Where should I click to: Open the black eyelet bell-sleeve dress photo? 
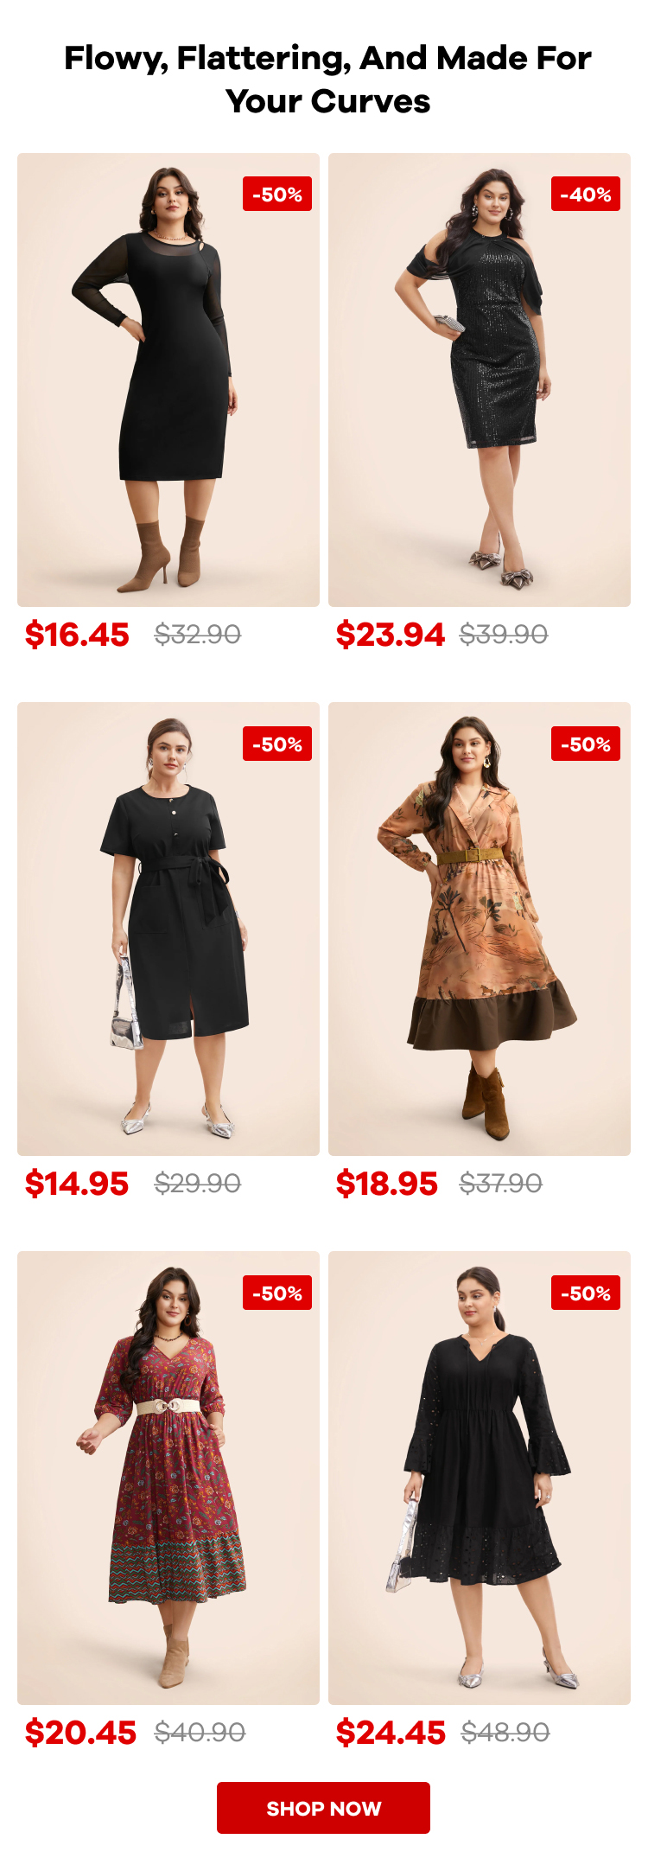coord(480,1478)
